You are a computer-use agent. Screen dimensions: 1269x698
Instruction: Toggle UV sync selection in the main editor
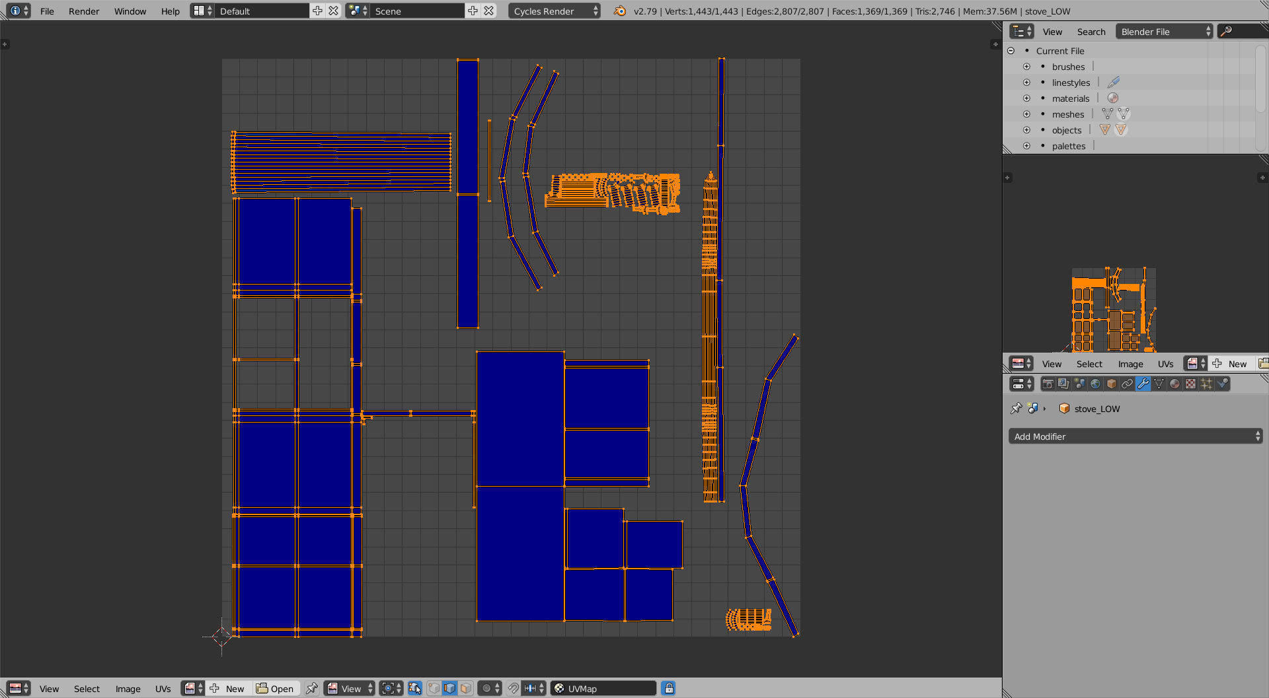[414, 689]
